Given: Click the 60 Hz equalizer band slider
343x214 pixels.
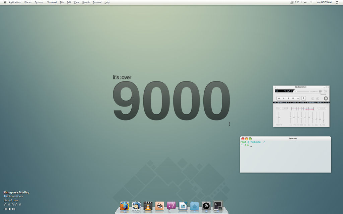Looking at the screenshot, I should tap(290, 118).
